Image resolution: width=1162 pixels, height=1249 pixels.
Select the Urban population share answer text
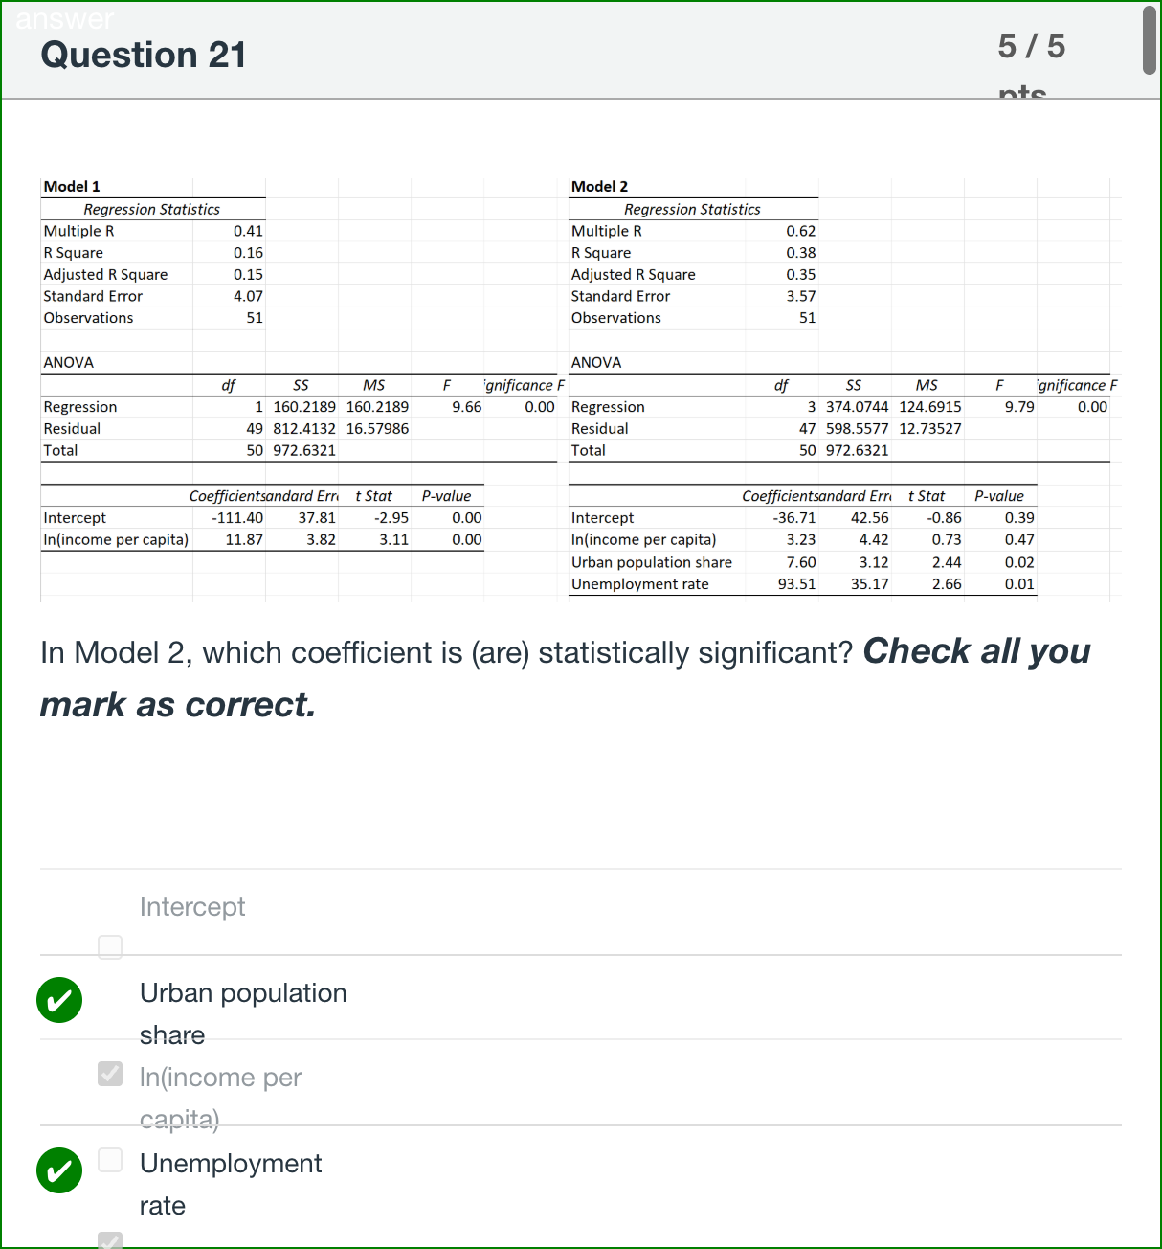coord(243,1013)
